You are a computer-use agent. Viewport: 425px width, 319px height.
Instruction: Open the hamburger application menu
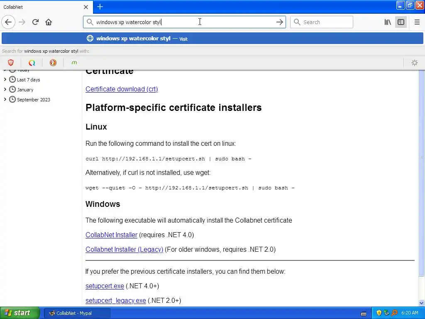[x=417, y=22]
